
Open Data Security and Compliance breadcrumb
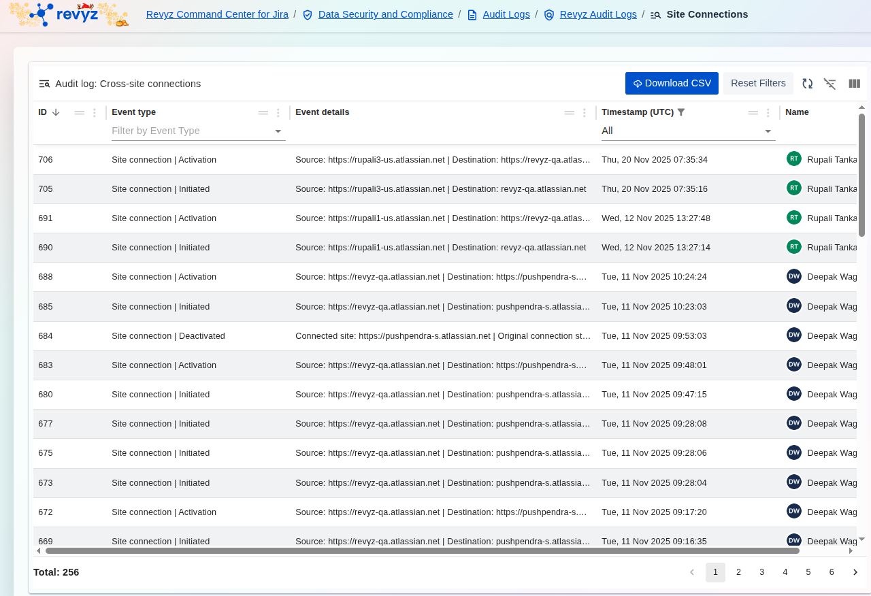[385, 14]
